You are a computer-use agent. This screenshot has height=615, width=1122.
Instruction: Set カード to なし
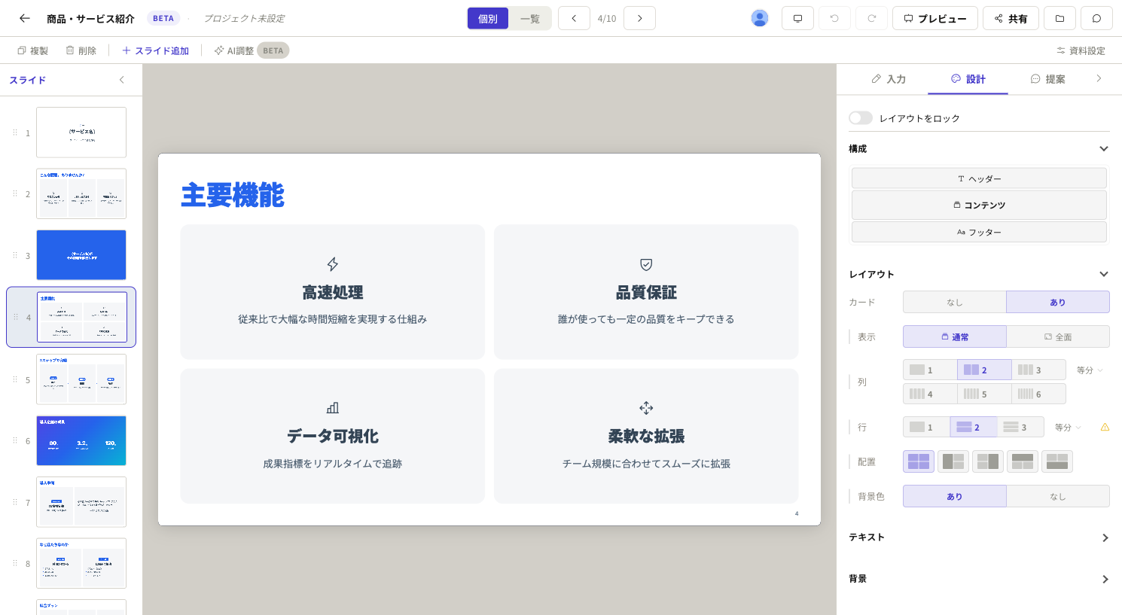click(x=955, y=302)
